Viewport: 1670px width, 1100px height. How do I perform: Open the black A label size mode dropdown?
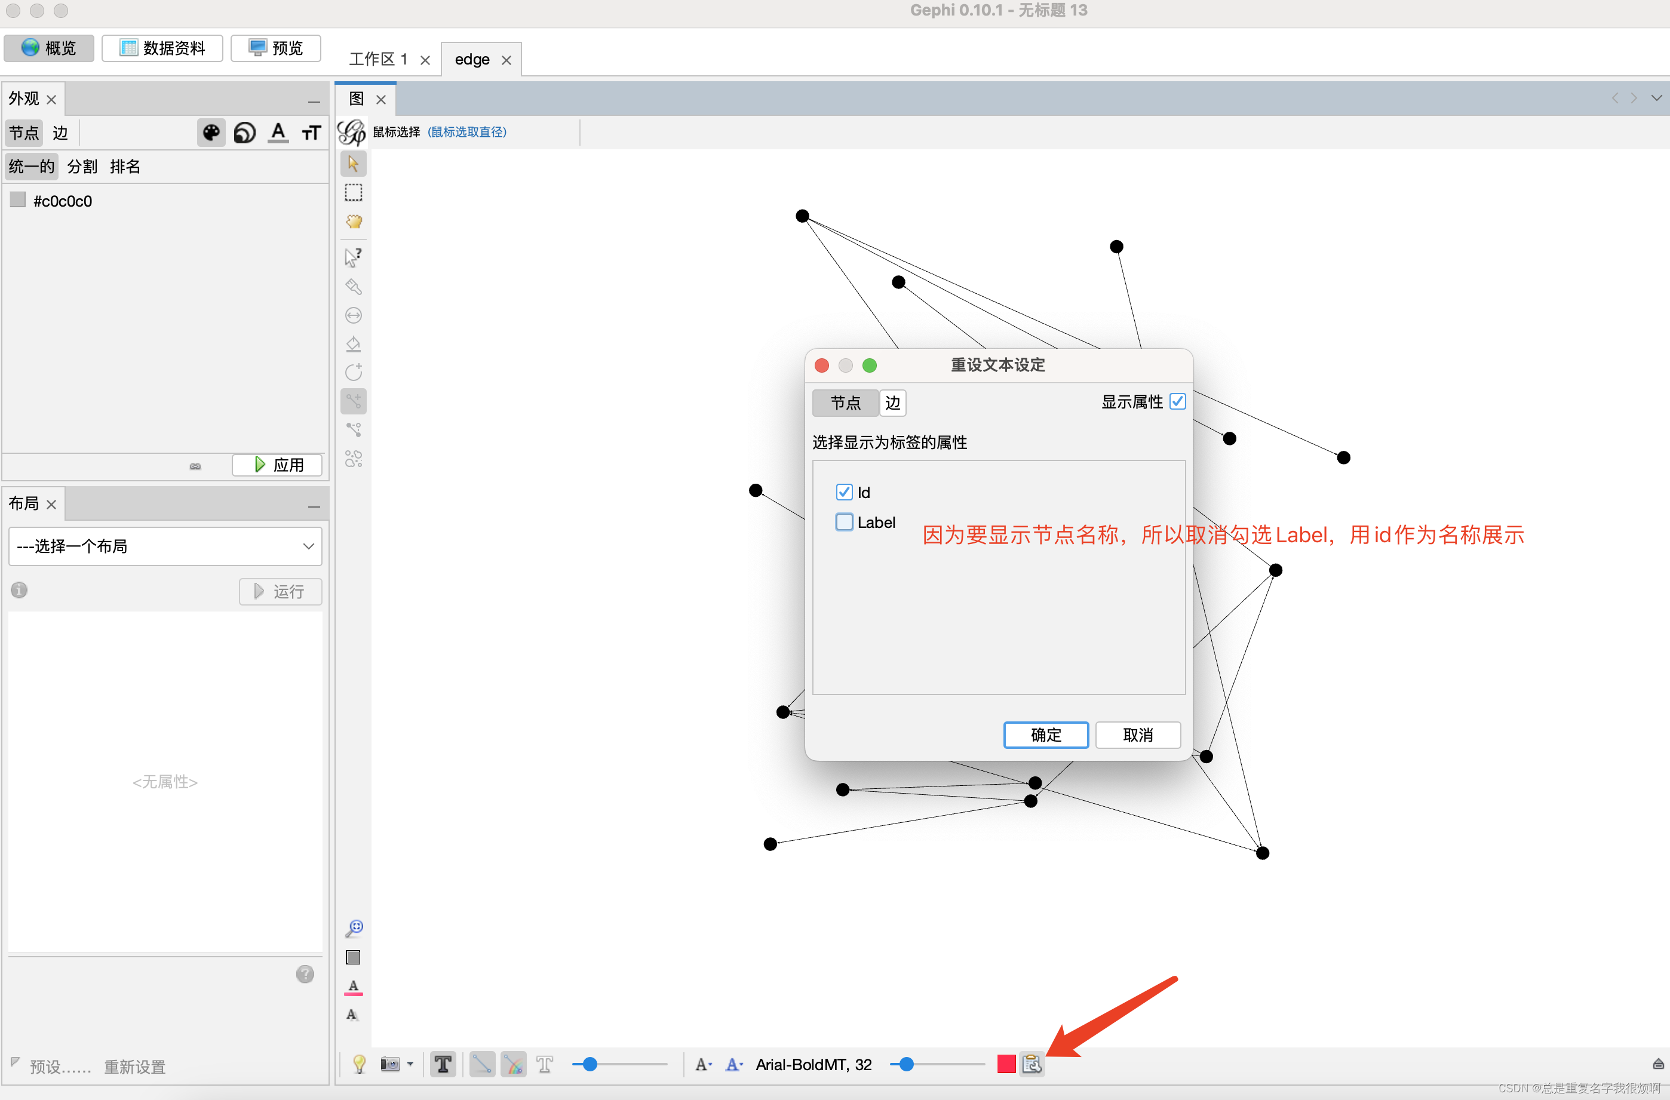703,1064
